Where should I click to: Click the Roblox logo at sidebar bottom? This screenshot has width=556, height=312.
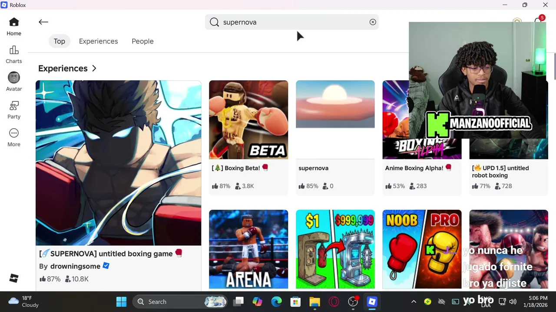[x=14, y=278]
